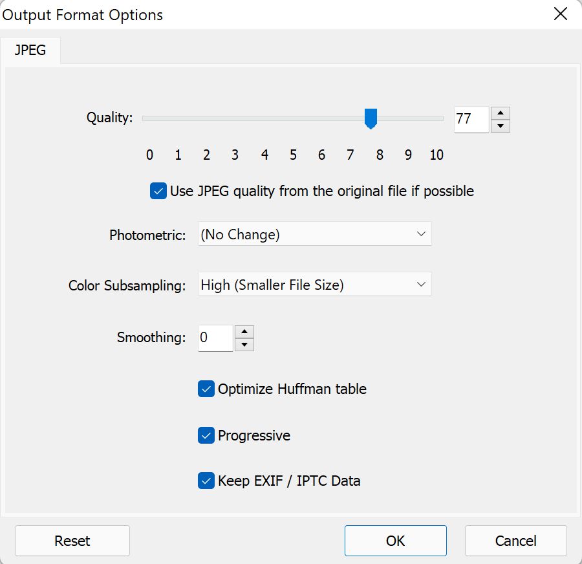The width and height of the screenshot is (582, 564).
Task: Set quality slider at tick mark 3
Action: tap(235, 118)
